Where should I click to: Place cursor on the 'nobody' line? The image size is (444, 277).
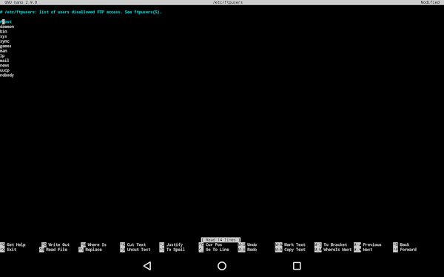7,75
